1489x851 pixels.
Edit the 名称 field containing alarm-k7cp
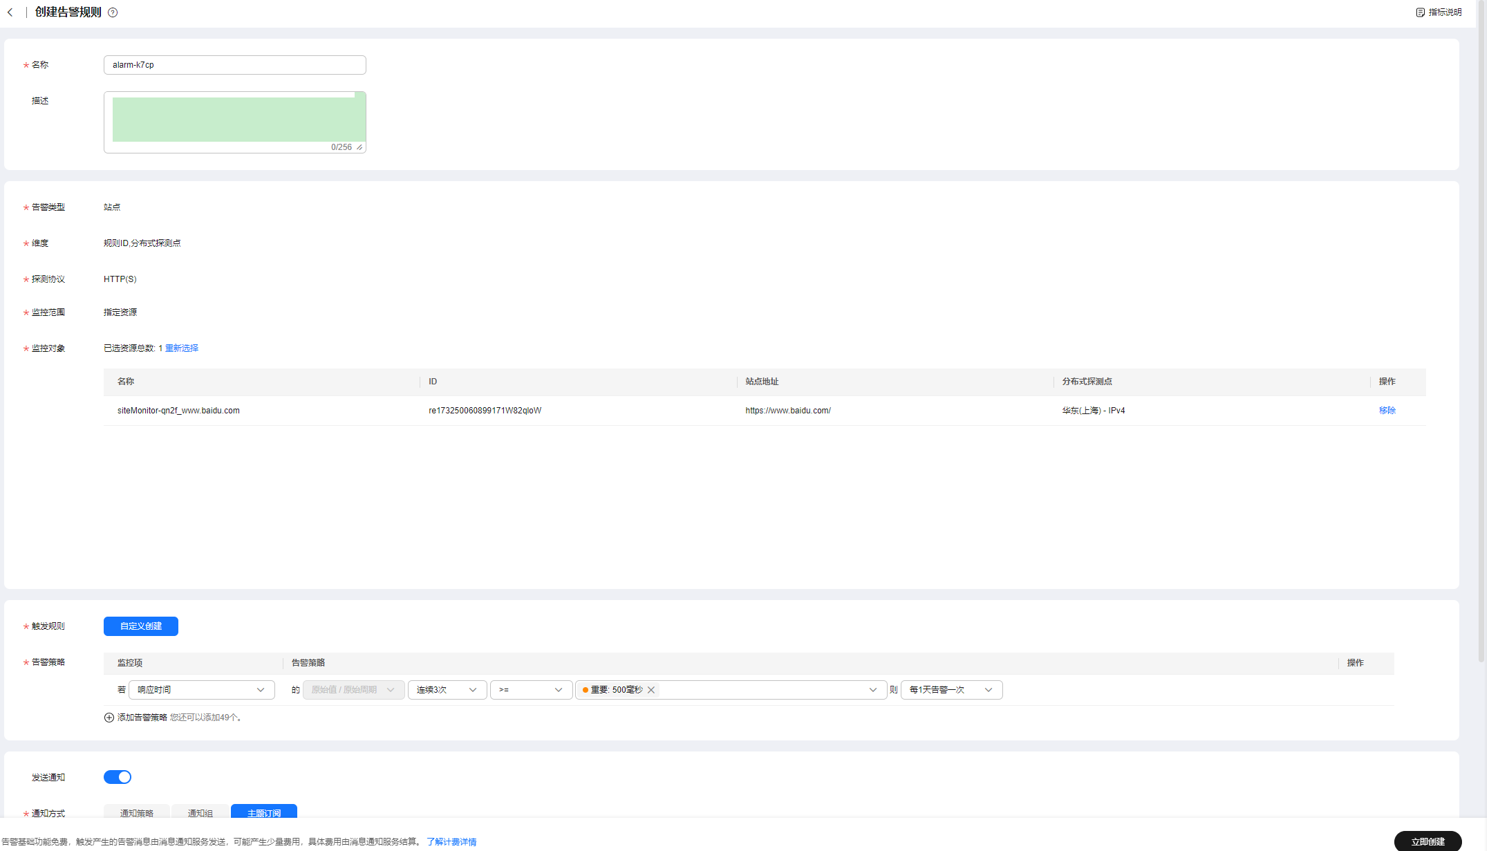(235, 65)
